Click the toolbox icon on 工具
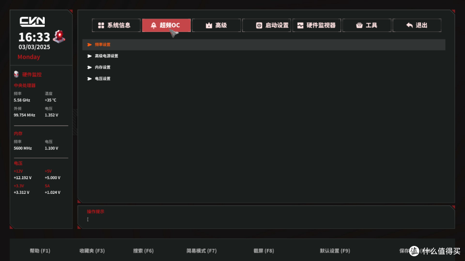The height and width of the screenshot is (261, 465). 359,25
